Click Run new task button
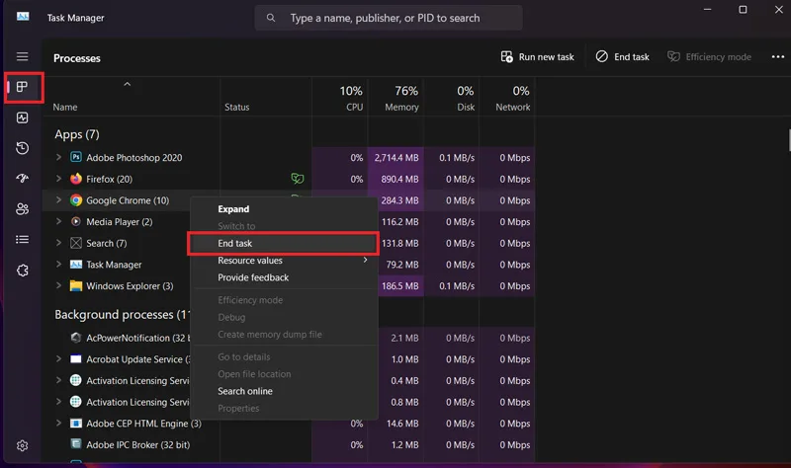Image resolution: width=791 pixels, height=468 pixels. tap(537, 57)
